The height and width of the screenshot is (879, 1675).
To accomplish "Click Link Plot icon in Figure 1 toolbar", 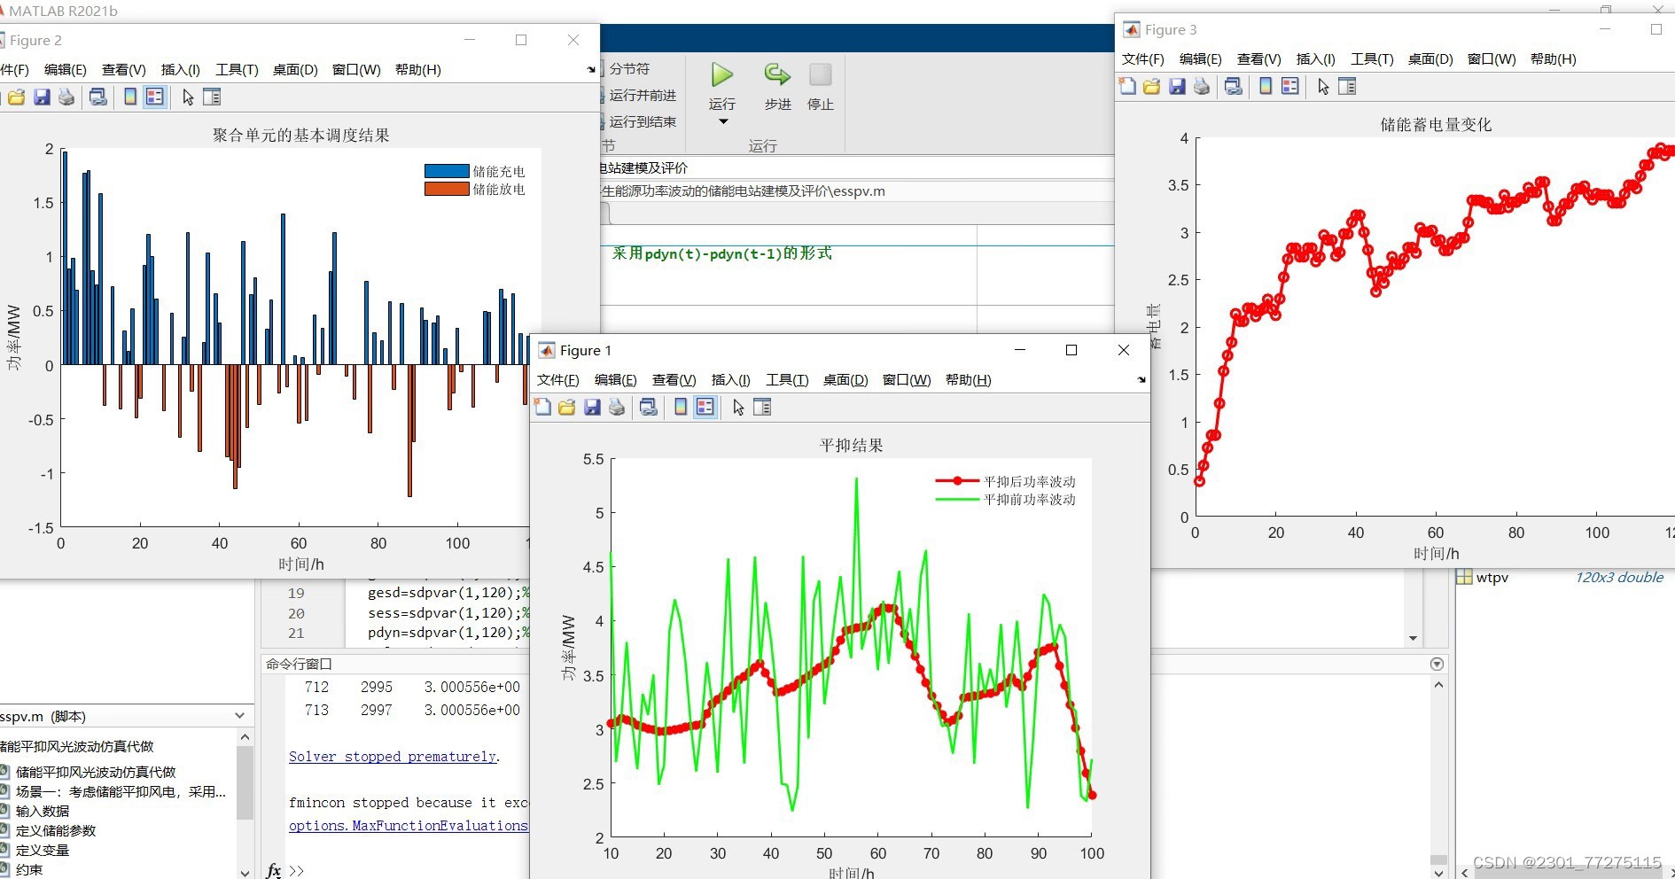I will click(649, 408).
